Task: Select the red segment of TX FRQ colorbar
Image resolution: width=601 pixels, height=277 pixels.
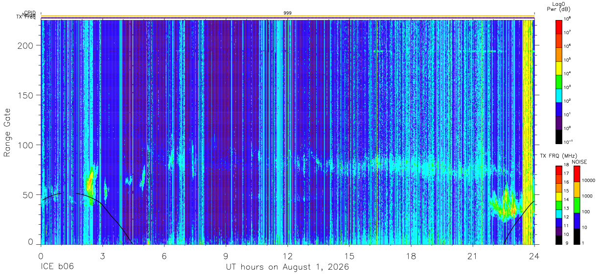Action: (x=558, y=170)
